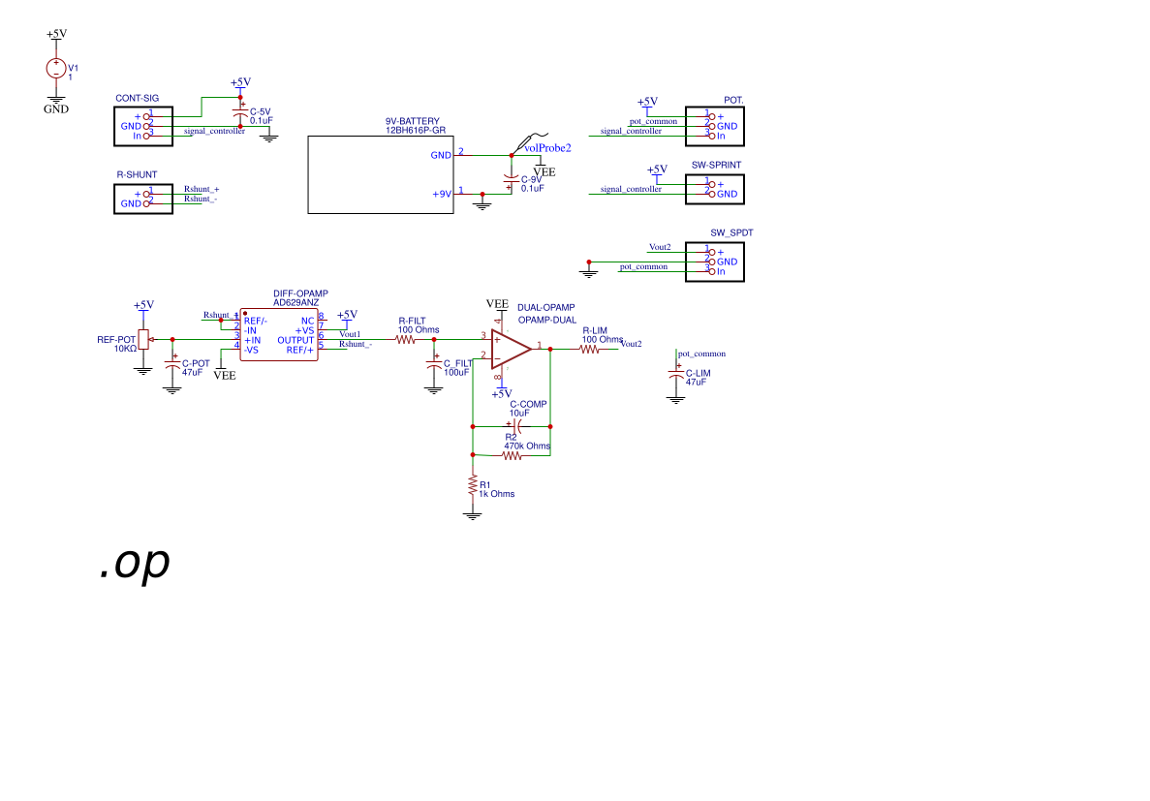Image resolution: width=1150 pixels, height=801 pixels.
Task: Click the volProbe2 voltage probe
Action: [530, 143]
